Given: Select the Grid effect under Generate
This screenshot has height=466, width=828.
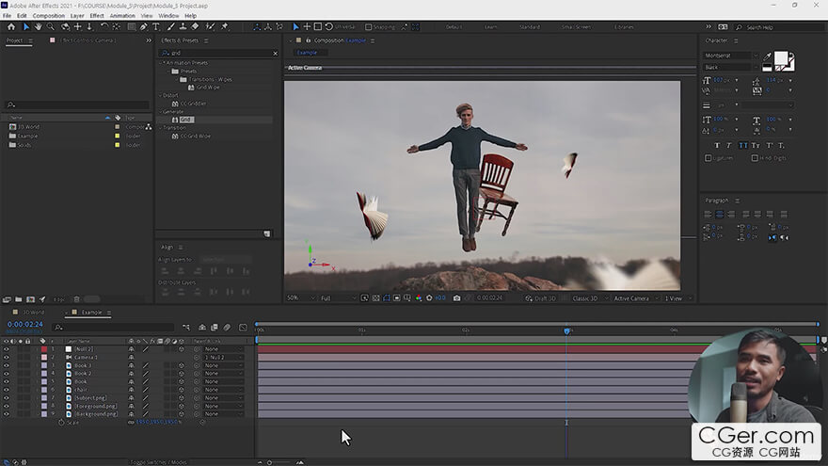Looking at the screenshot, I should tap(185, 120).
